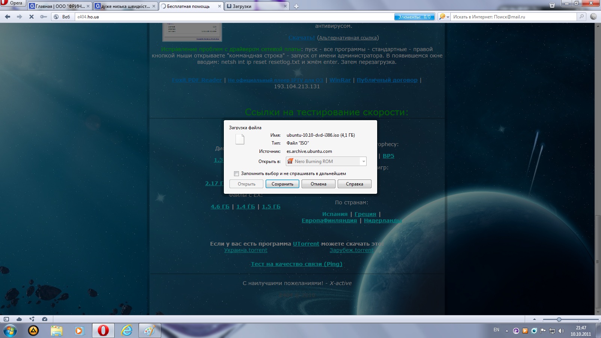Download Украина.torrent

point(246,250)
